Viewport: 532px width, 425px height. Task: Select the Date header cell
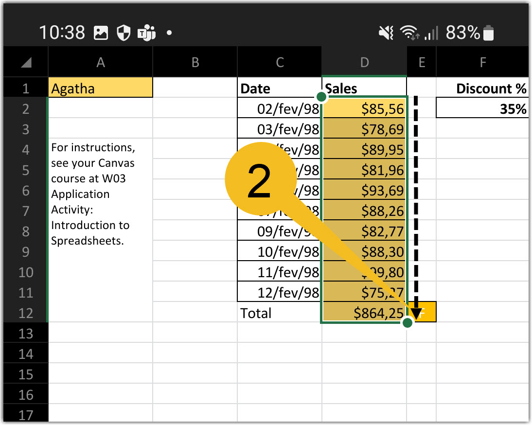pyautogui.click(x=280, y=88)
